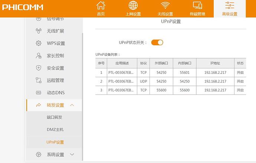
Task: Select PTL-003067EB... in row 1
Action: coord(121,72)
